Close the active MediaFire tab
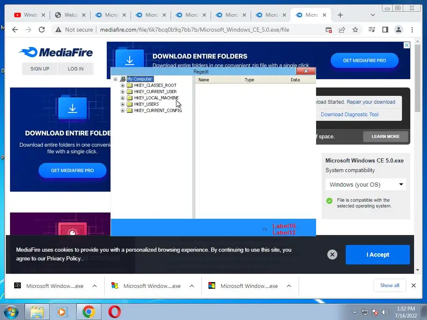The width and height of the screenshot is (427, 320). coord(324,15)
